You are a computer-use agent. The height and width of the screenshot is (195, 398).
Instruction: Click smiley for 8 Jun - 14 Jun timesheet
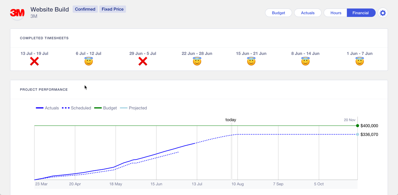pos(305,61)
